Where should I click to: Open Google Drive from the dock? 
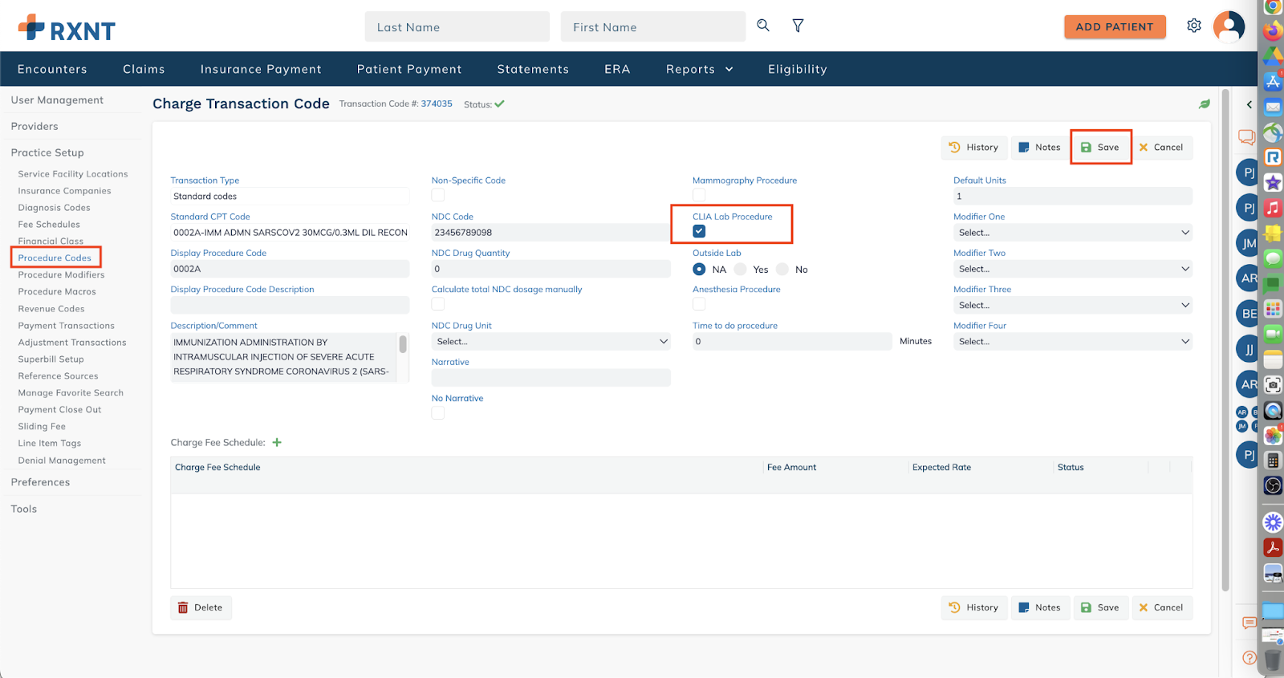1273,56
